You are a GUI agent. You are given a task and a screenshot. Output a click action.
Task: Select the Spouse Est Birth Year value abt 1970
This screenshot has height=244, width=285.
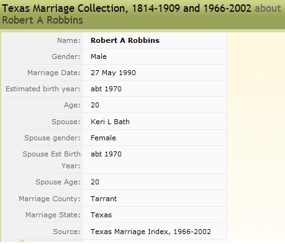[106, 154]
